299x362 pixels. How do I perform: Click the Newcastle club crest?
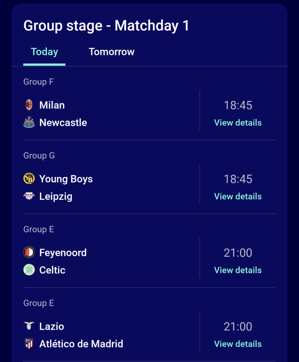[x=29, y=122]
